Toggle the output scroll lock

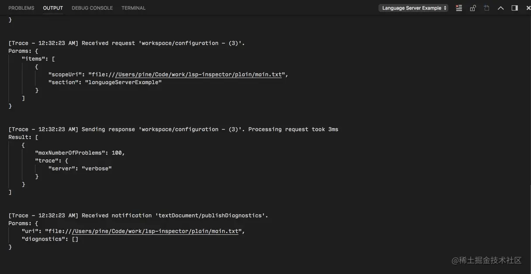click(x=473, y=8)
